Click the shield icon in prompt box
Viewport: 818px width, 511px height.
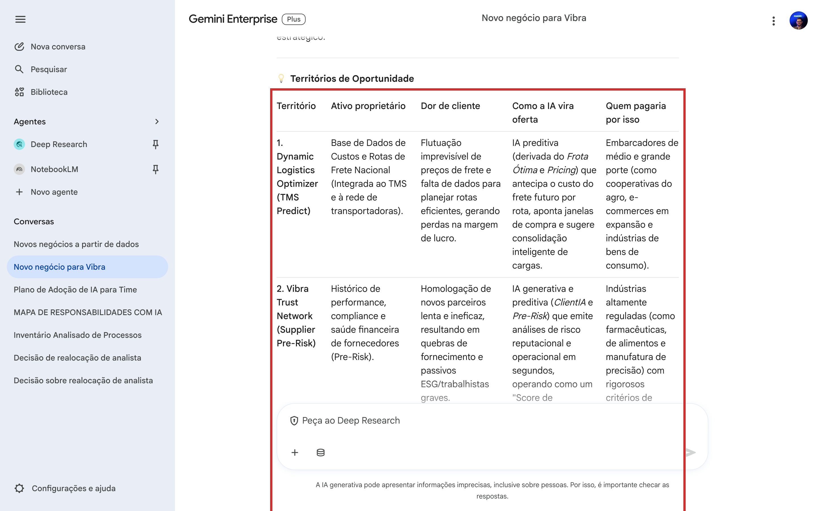click(294, 420)
